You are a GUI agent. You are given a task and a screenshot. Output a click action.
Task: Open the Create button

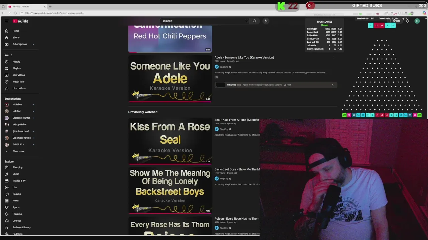click(x=395, y=21)
